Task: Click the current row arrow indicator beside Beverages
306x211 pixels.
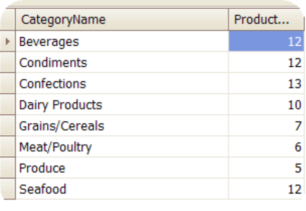Action: [8, 42]
